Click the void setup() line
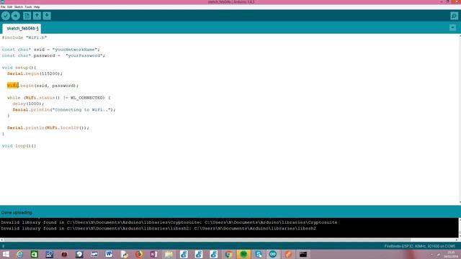The height and width of the screenshot is (259, 461). coord(19,68)
